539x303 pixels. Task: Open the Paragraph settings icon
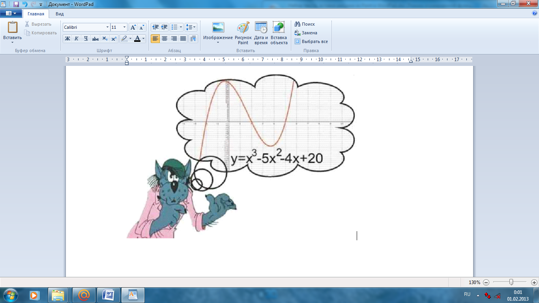tap(193, 39)
